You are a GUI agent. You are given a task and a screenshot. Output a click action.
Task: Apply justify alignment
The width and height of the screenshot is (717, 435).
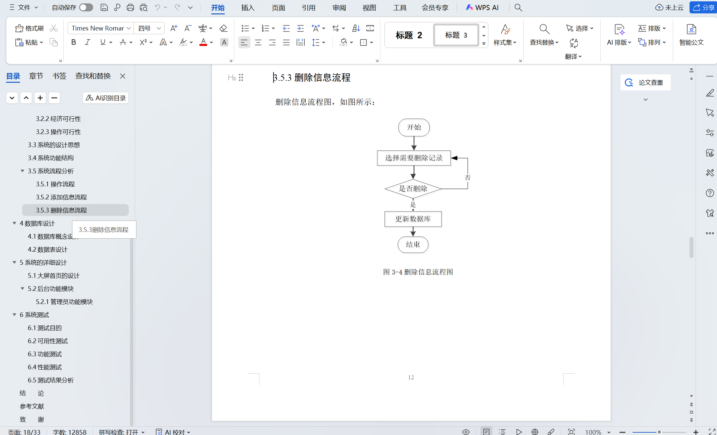286,43
